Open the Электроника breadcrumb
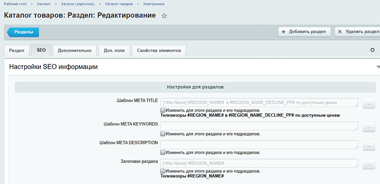The height and width of the screenshot is (184, 380). [153, 4]
